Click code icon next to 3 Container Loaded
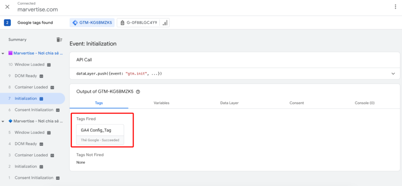 52,155
